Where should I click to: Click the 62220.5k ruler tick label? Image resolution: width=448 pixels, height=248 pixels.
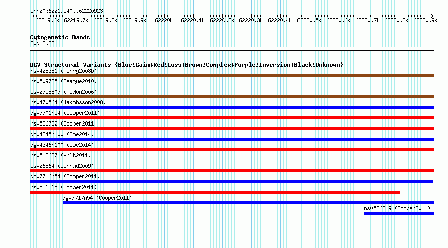coord(309,21)
